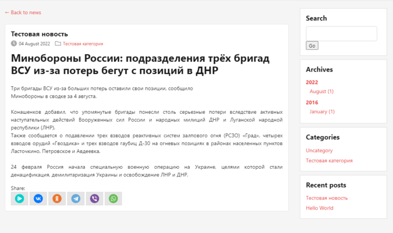Click the paragraph starting with Также сообщается

click(147, 143)
